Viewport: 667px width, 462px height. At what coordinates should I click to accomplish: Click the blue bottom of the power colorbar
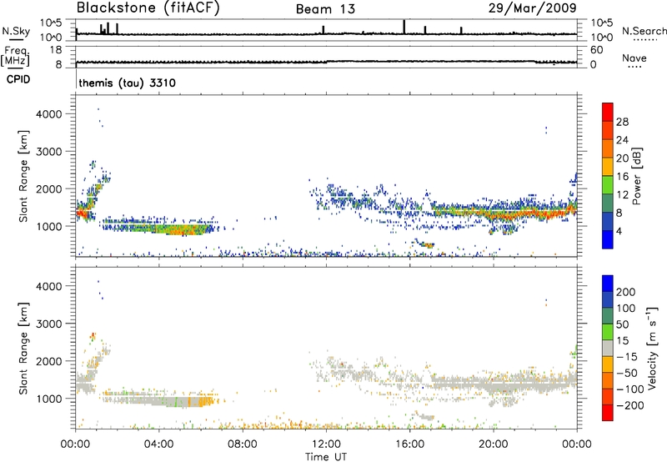608,239
